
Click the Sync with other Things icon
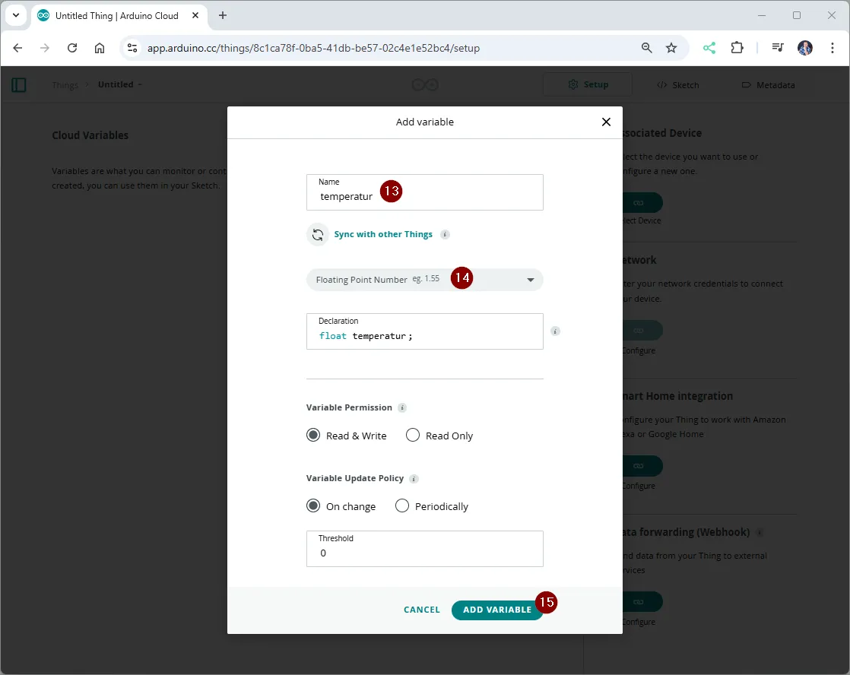click(x=318, y=235)
